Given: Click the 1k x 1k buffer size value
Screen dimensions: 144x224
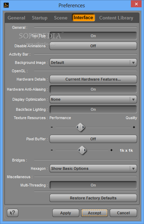Looking at the screenshot, I should 126,150.
